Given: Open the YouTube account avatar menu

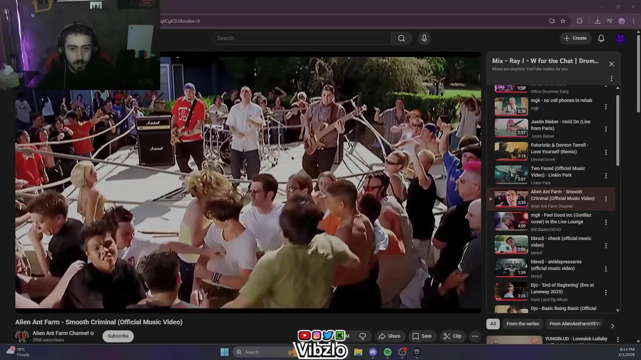Looking at the screenshot, I should tap(620, 38).
